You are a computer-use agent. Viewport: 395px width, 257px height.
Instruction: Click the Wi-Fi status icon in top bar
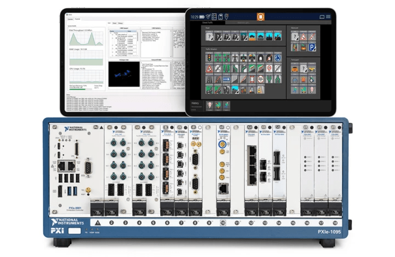(208, 16)
